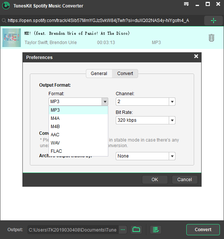Close the Preferences dialog
This screenshot has height=239, width=224.
pyautogui.click(x=196, y=56)
